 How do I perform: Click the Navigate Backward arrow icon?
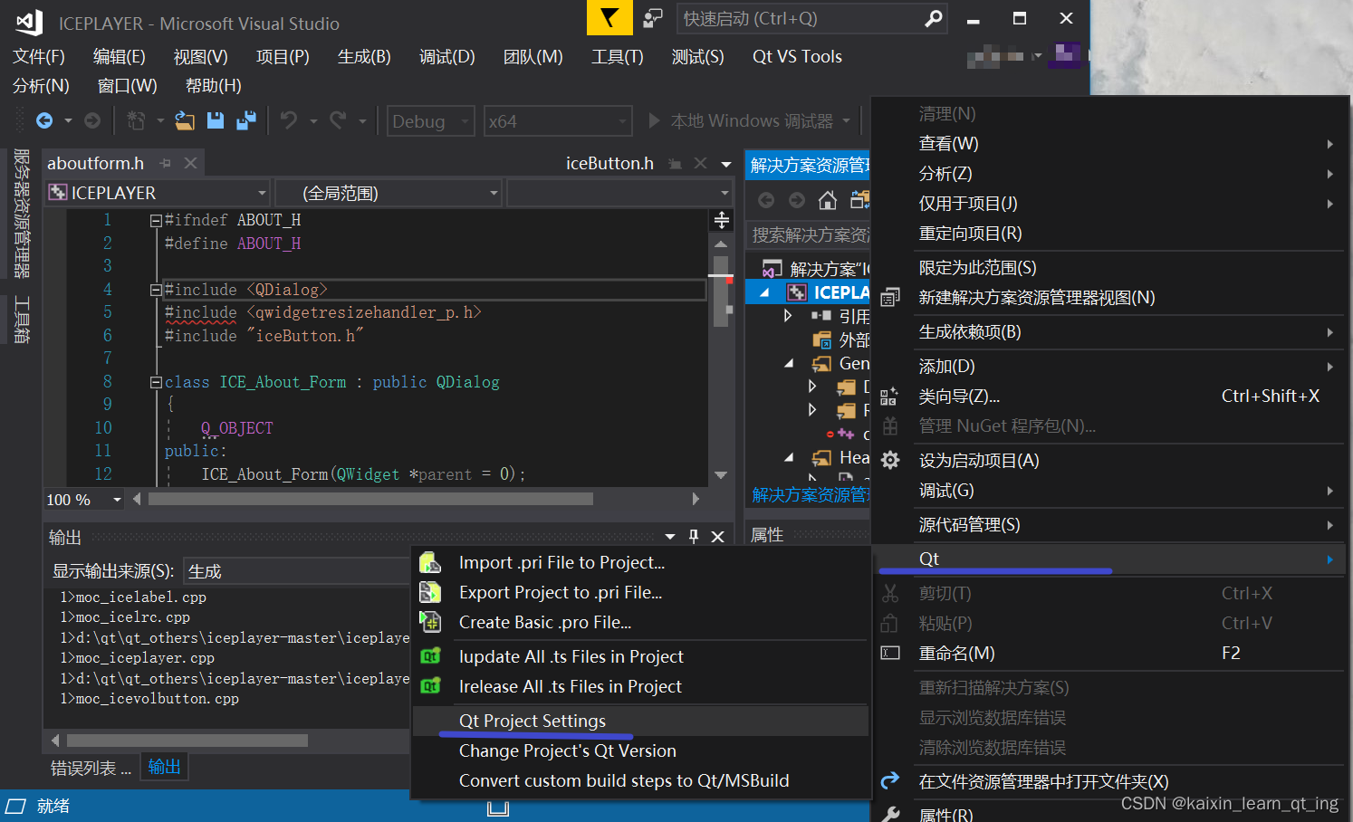click(x=44, y=119)
